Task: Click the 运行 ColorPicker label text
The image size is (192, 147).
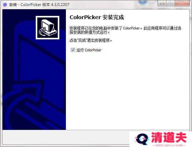Action: point(89,50)
